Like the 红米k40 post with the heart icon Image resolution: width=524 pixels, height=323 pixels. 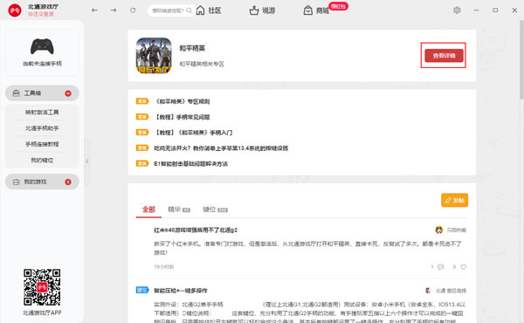click(x=463, y=266)
